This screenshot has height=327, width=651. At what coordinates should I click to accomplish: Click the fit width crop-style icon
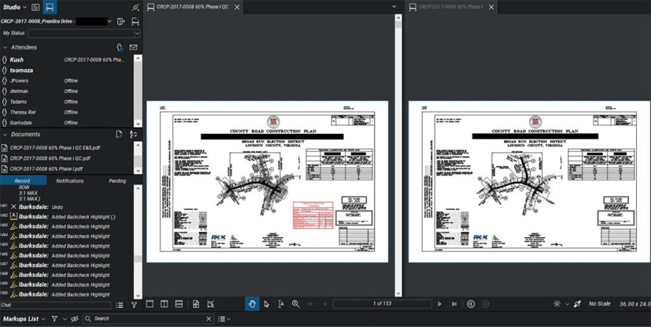[x=210, y=304]
